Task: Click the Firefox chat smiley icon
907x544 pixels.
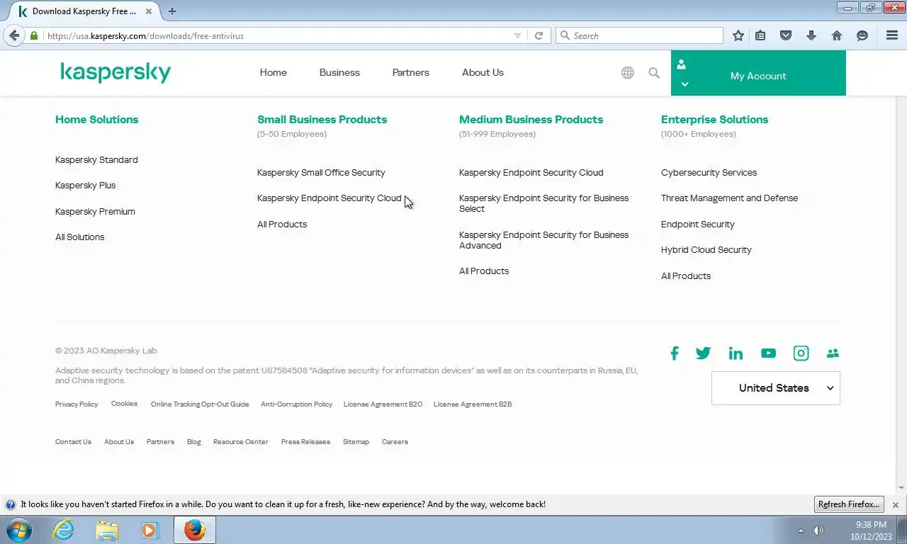Action: [862, 35]
